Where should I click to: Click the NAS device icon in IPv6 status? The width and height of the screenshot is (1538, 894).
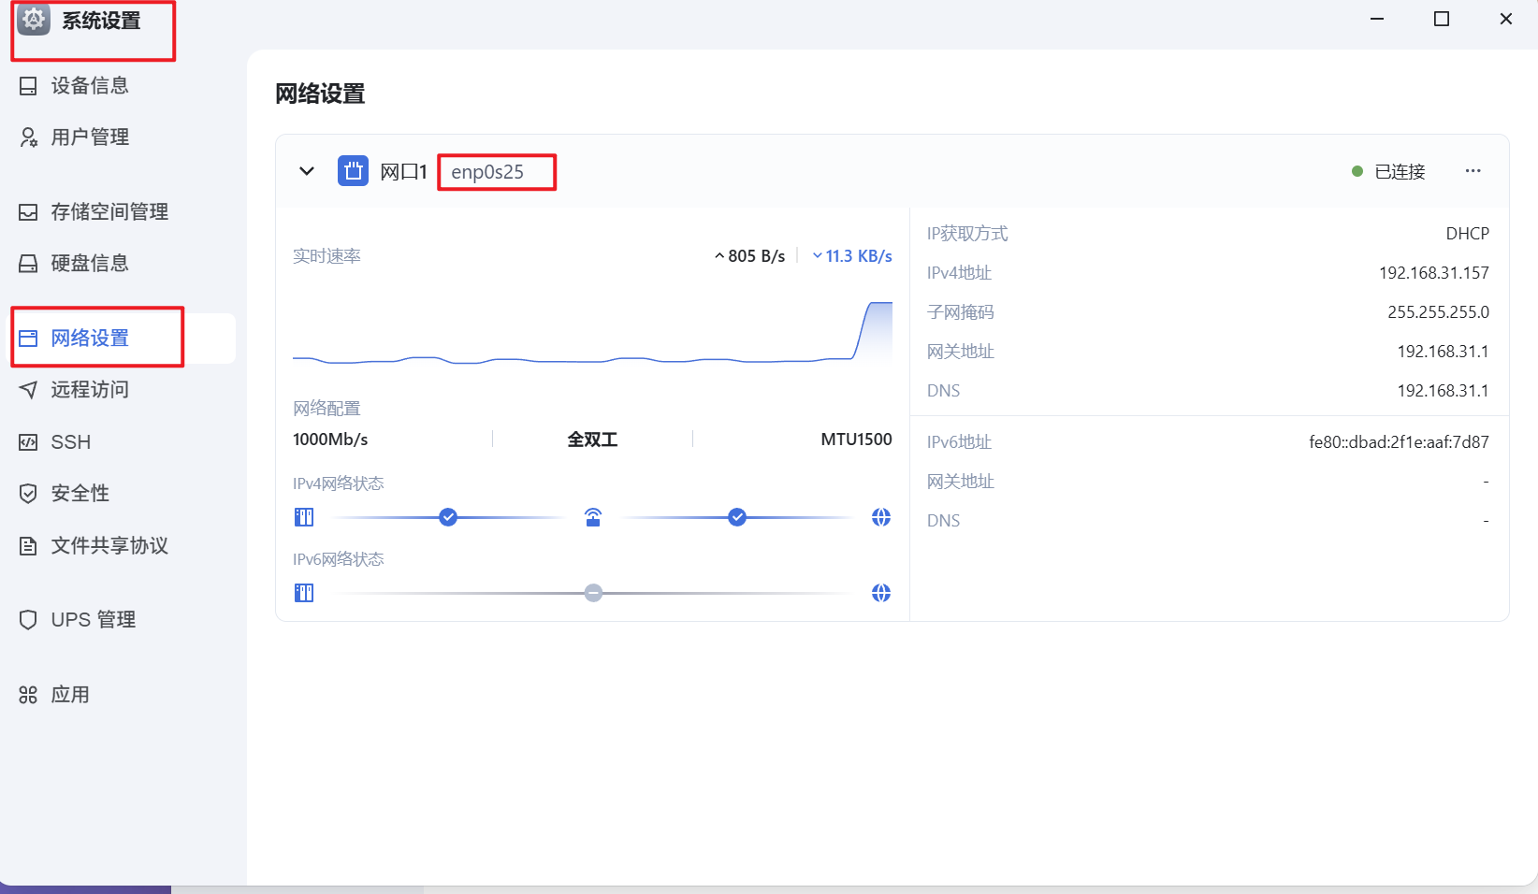pos(304,593)
